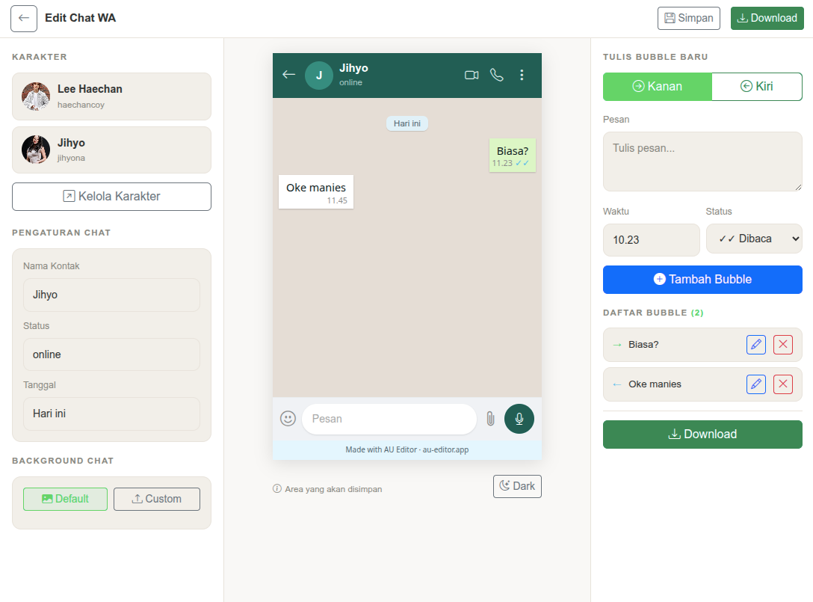This screenshot has width=813, height=602.
Task: Click the 'Tambah Bubble' button
Action: click(702, 279)
